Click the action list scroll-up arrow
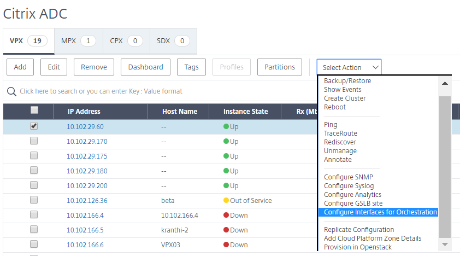The image size is (460, 256). [x=445, y=83]
